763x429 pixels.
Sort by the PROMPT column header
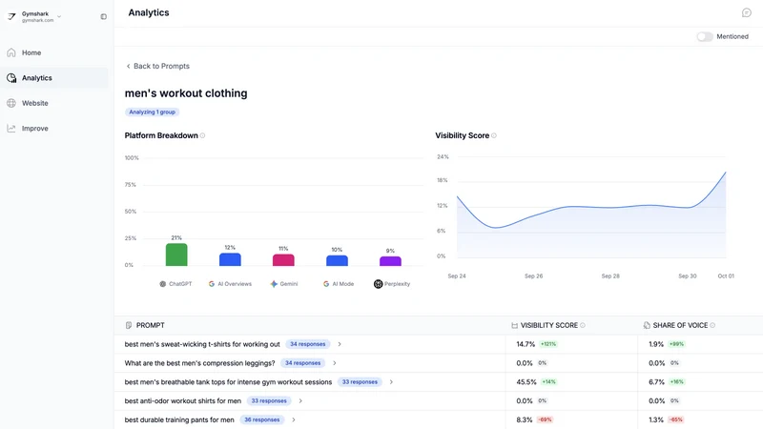point(151,325)
